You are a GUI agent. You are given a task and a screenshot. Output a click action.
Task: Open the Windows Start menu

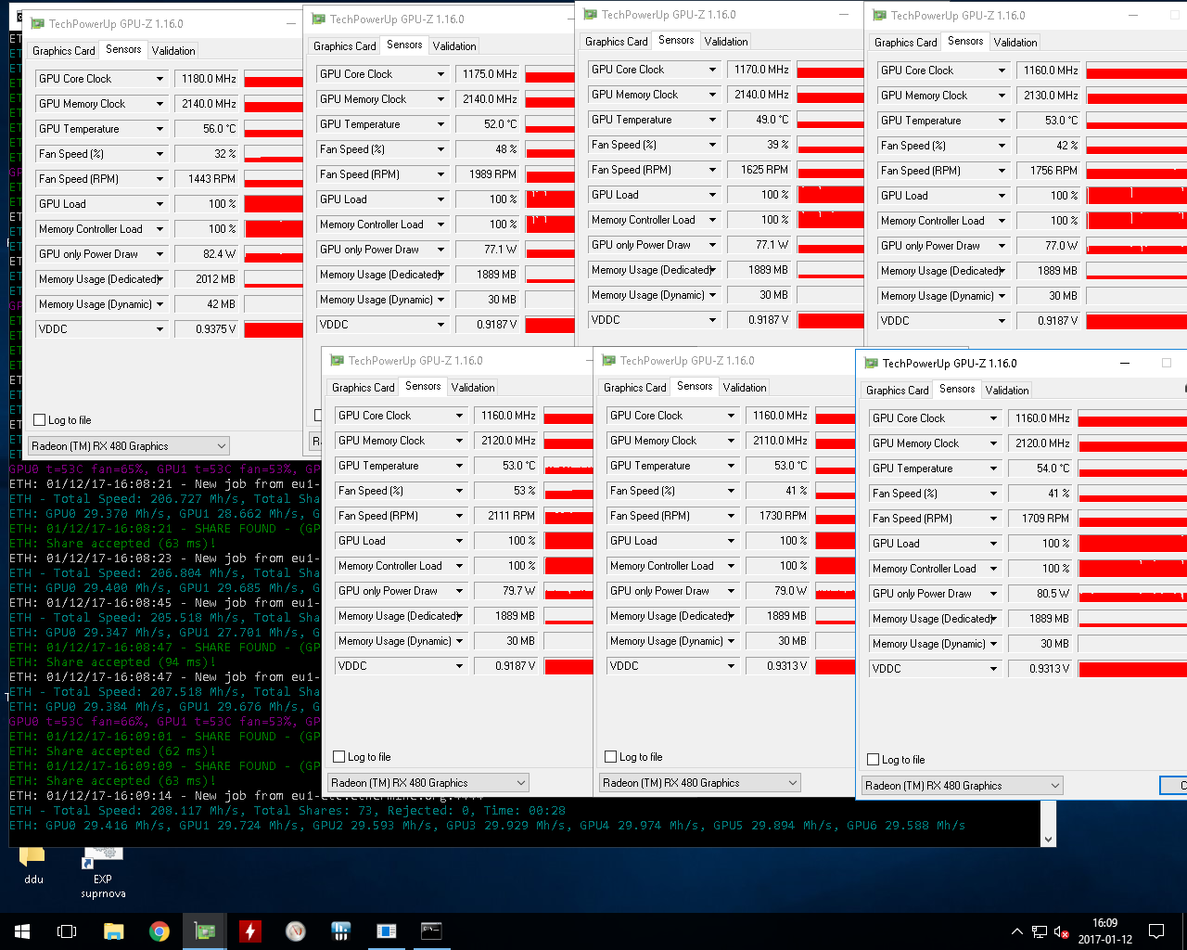22,931
